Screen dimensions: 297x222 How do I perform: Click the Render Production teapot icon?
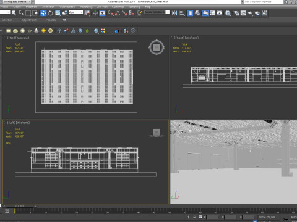[x=250, y=13]
